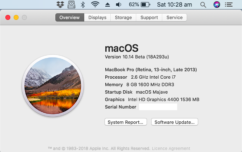The width and height of the screenshot is (242, 152).
Task: Click the eject icon in menu bar
Action: point(107,5)
